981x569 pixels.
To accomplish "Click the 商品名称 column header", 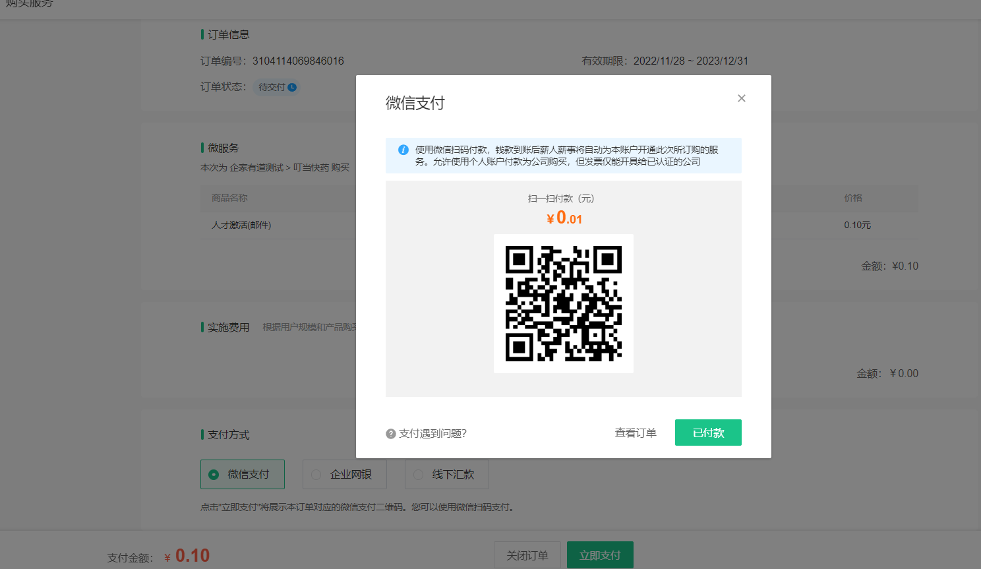I will coord(229,198).
